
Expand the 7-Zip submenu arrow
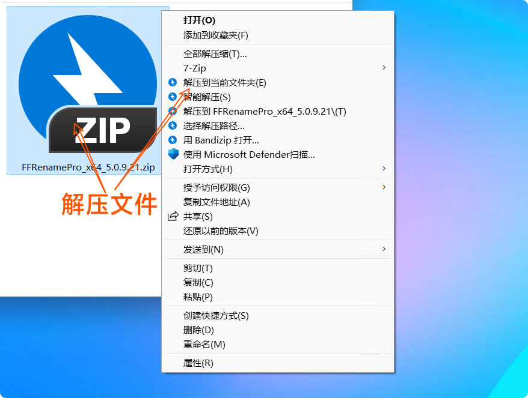coord(384,68)
